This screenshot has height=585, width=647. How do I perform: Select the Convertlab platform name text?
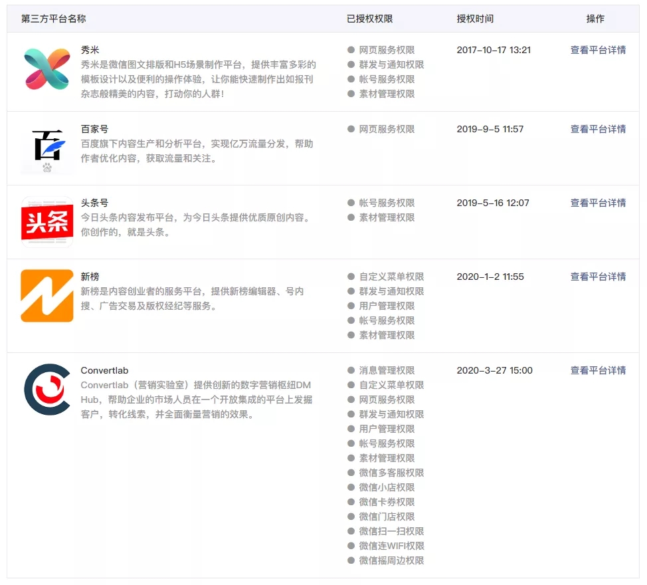pos(104,370)
